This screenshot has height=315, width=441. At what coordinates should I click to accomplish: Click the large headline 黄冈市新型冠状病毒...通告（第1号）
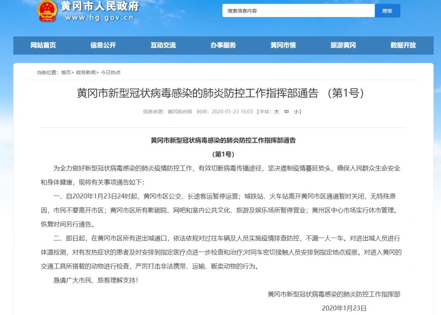[220, 93]
